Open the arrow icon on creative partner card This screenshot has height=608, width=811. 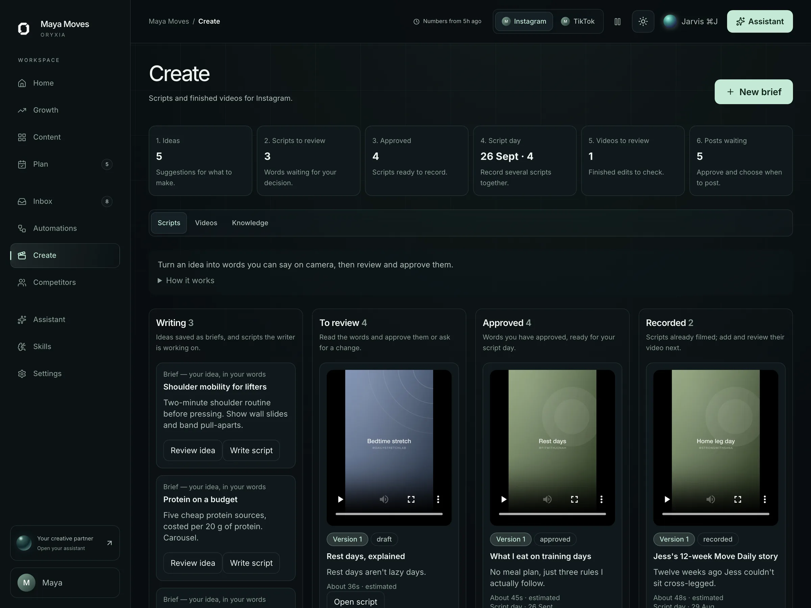(x=109, y=543)
